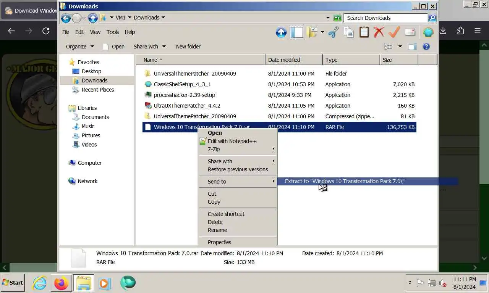Viewport: 489px width, 293px height.
Task: Open Windows Media Player from the taskbar
Action: click(x=105, y=283)
